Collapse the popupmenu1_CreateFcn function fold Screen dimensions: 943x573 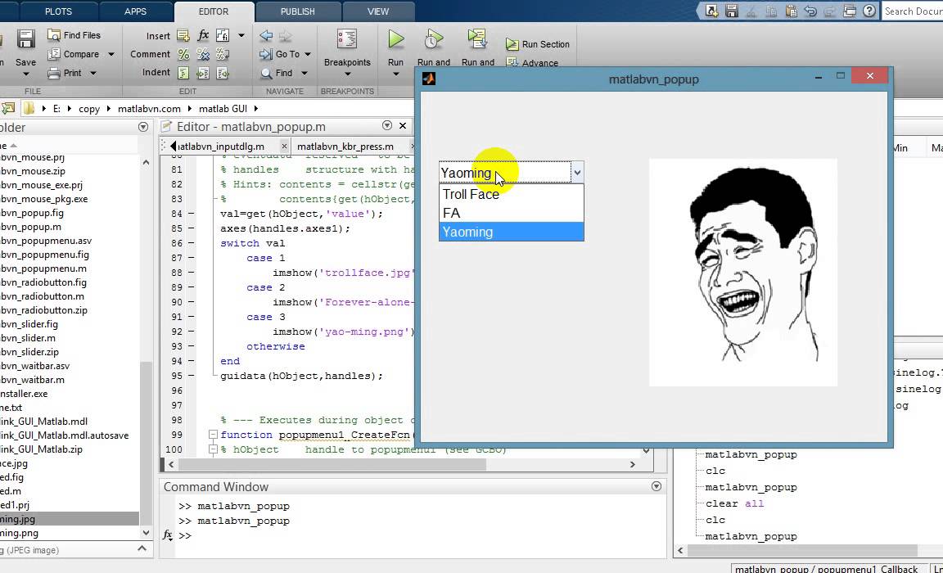click(x=212, y=434)
